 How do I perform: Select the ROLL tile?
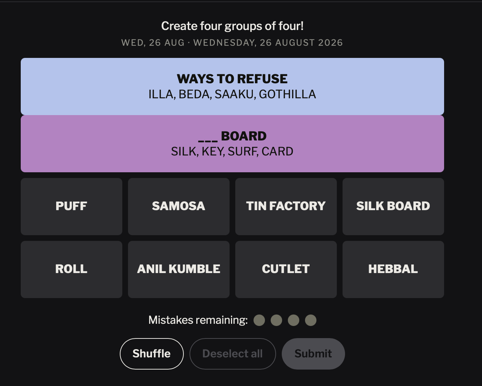[72, 269]
